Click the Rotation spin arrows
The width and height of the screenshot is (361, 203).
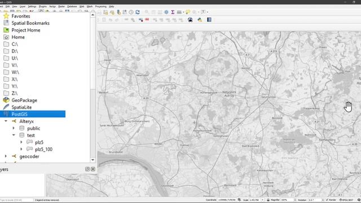point(323,200)
